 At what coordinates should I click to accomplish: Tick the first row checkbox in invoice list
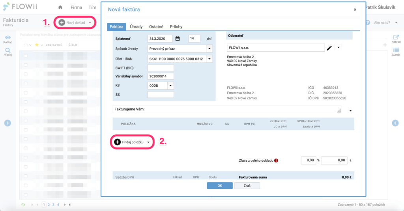coord(26,56)
